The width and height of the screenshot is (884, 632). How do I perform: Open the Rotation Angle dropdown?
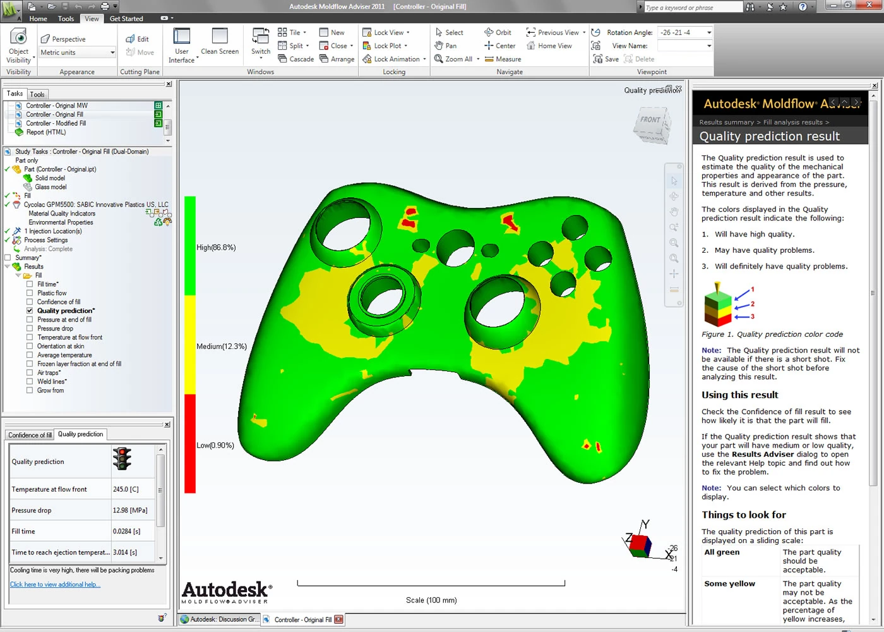click(709, 32)
